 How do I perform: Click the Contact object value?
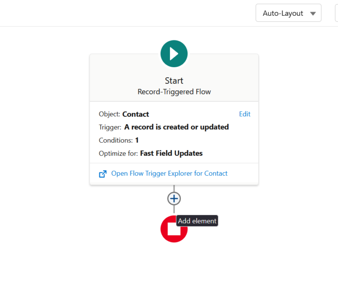[136, 114]
